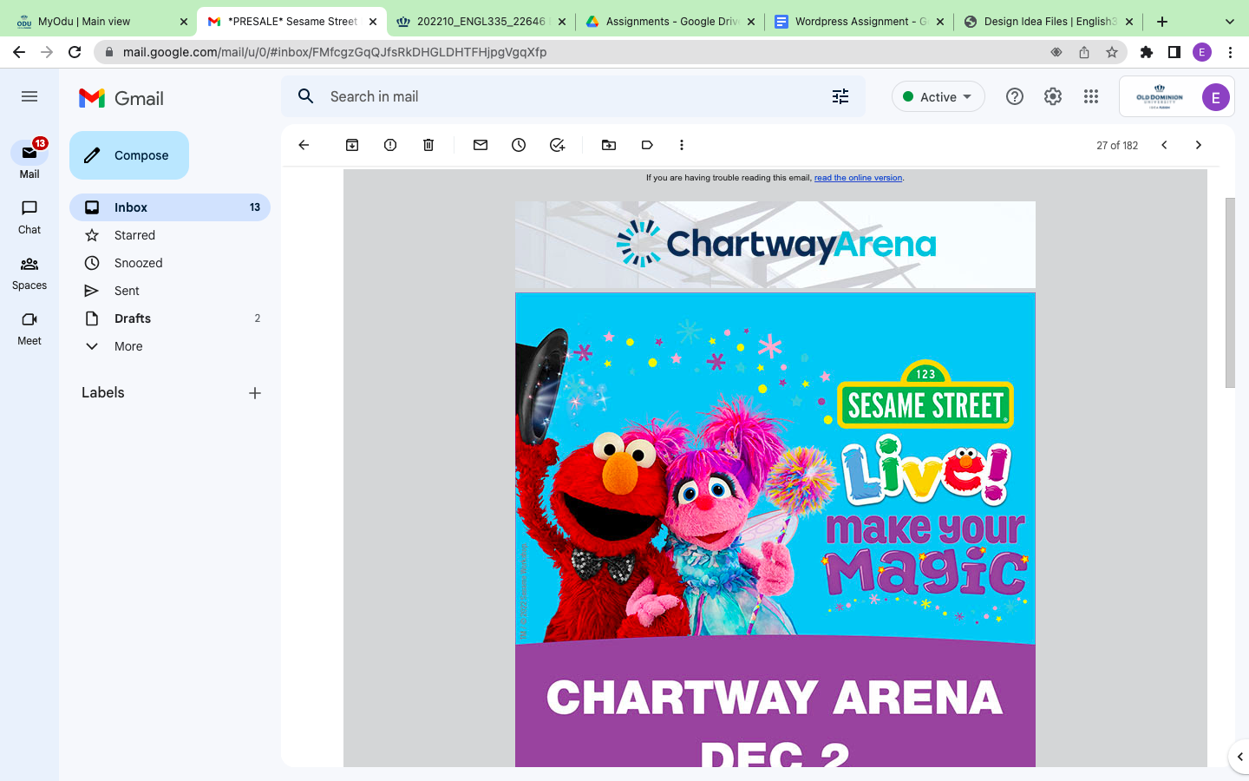Show older email arrow

tap(1199, 145)
